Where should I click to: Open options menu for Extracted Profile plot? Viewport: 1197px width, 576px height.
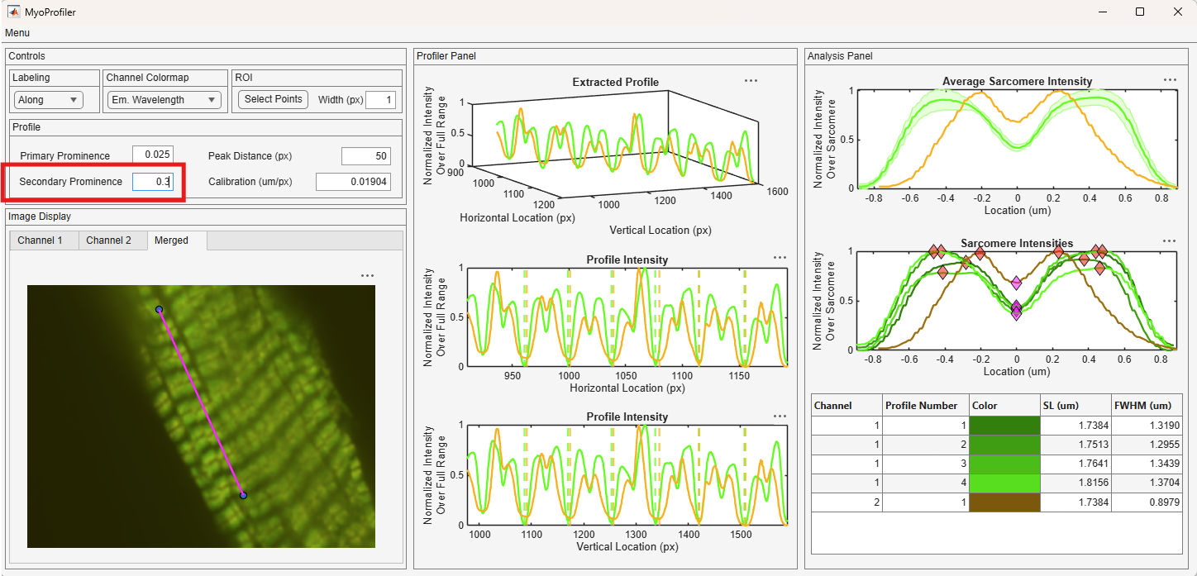tap(751, 81)
